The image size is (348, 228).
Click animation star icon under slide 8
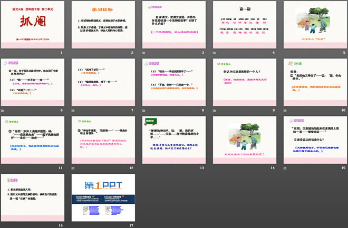(x=143, y=111)
